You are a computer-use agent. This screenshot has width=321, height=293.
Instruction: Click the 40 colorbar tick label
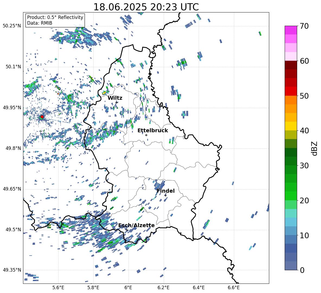pos(304,131)
